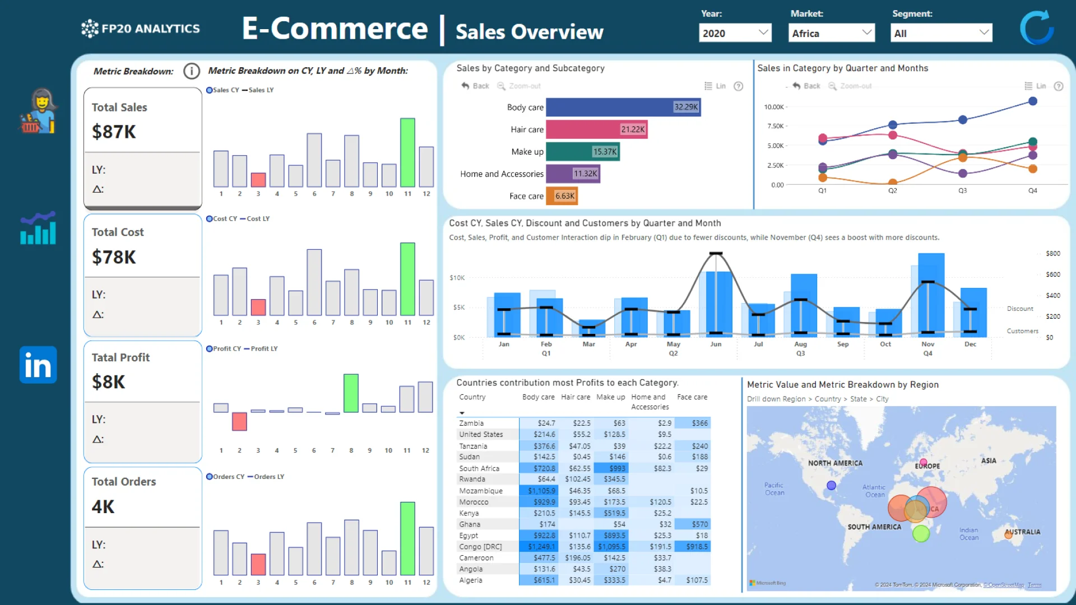Viewport: 1076px width, 605px height.
Task: Click the orange bubble over Australia on map
Action: [x=1008, y=535]
